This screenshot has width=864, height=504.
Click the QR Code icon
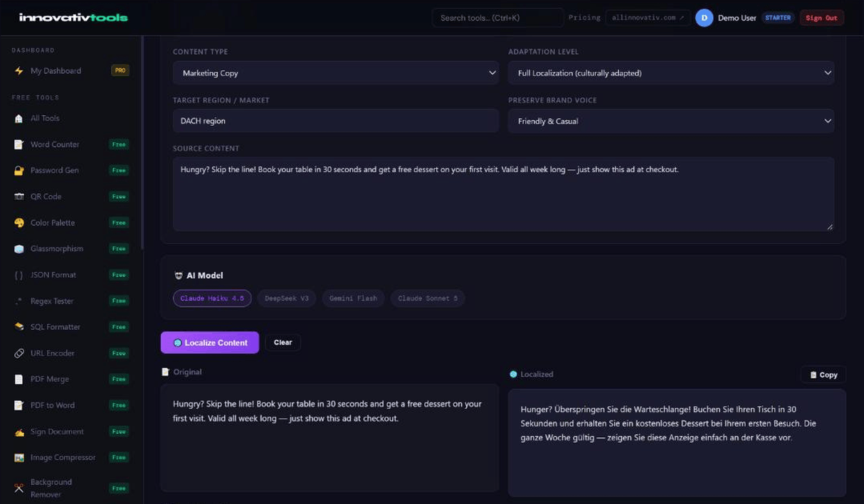[x=19, y=197]
